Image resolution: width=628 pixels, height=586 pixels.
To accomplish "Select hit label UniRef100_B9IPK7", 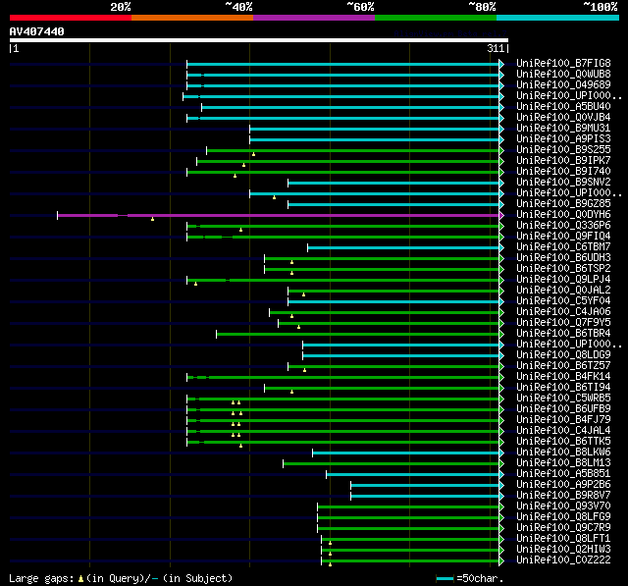I will point(563,161).
